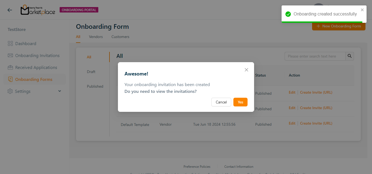Switch to the Customers tab
This screenshot has width=372, height=174.
120,37
